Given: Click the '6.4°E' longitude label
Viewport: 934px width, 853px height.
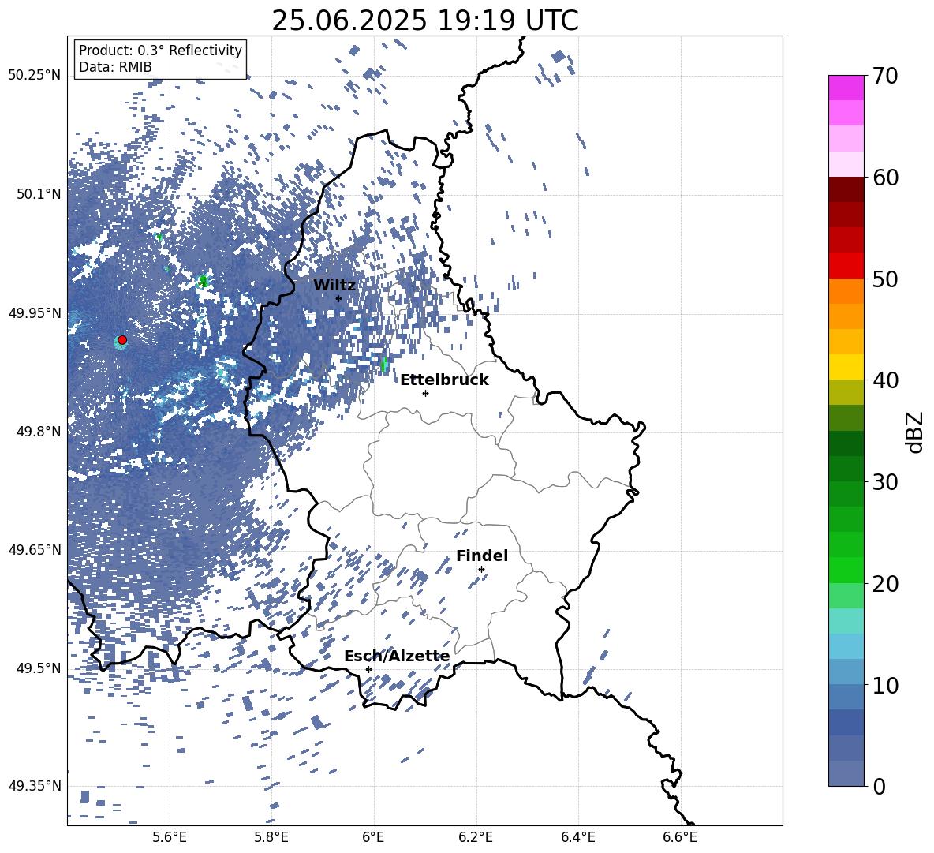Looking at the screenshot, I should (x=577, y=837).
